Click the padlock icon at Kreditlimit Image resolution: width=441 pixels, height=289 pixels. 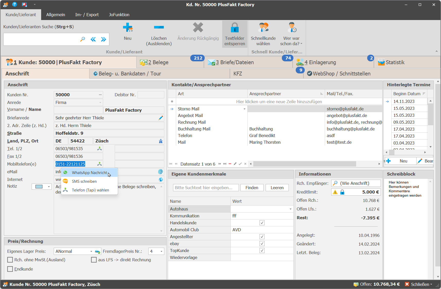[x=342, y=192]
